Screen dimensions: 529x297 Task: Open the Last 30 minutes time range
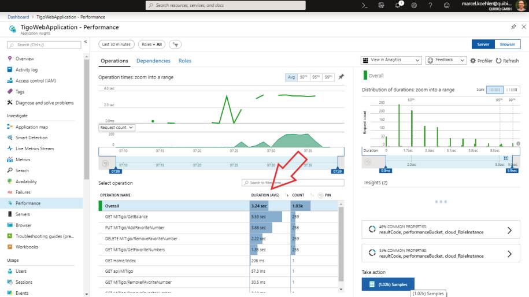tap(116, 44)
